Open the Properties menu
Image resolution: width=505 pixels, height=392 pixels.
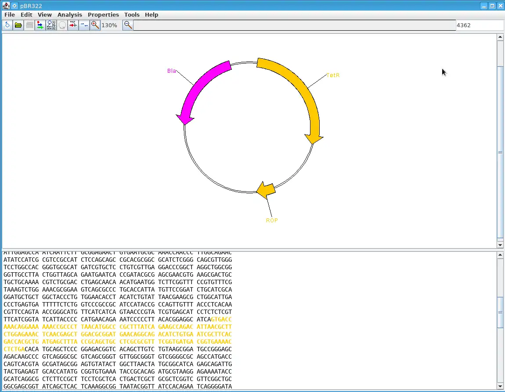pos(103,14)
